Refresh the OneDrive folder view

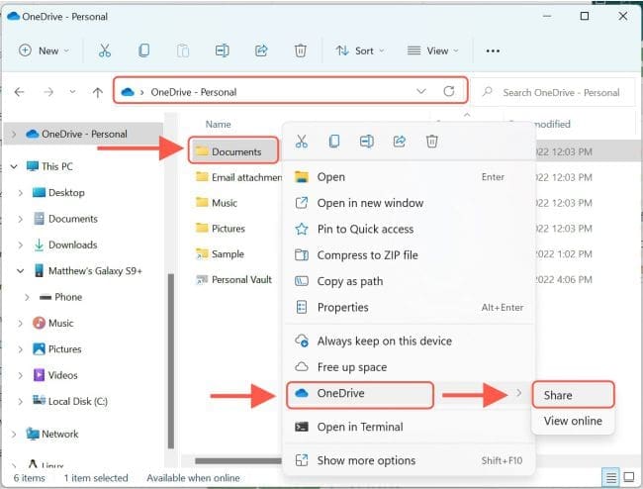[x=449, y=92]
